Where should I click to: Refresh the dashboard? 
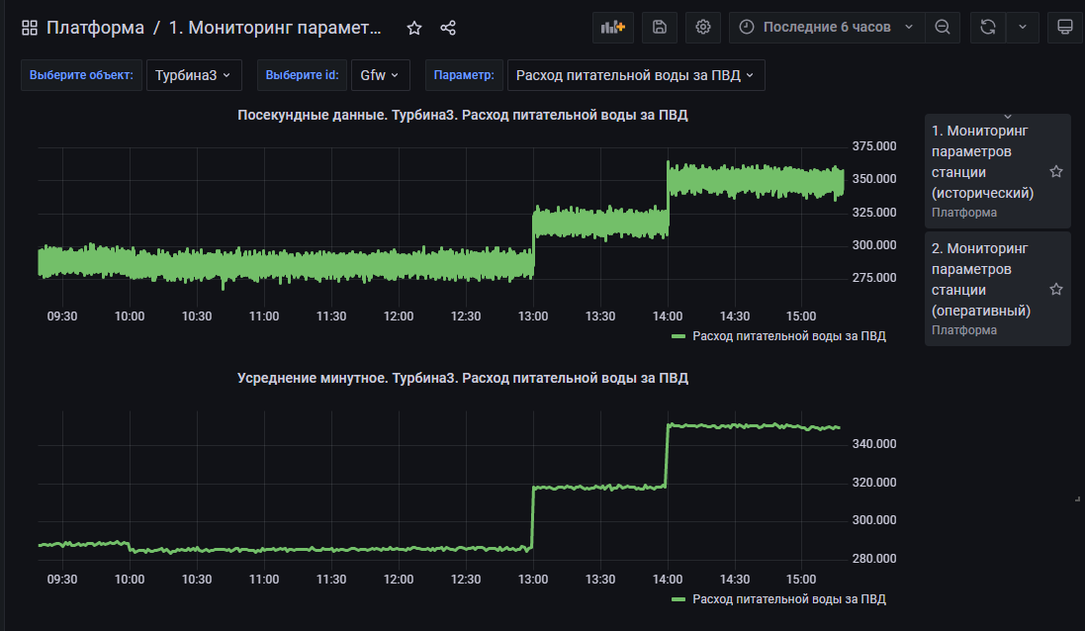(987, 28)
